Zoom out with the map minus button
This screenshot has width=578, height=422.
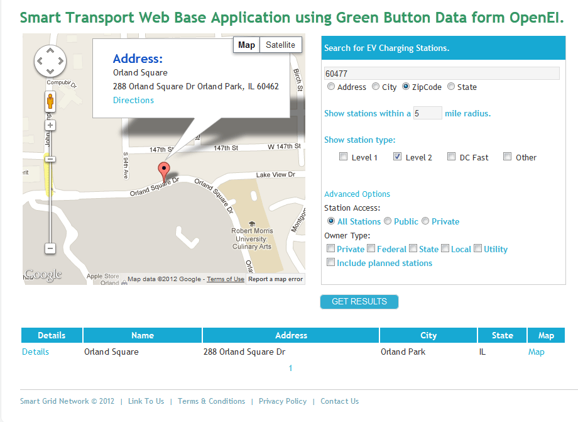pos(50,248)
